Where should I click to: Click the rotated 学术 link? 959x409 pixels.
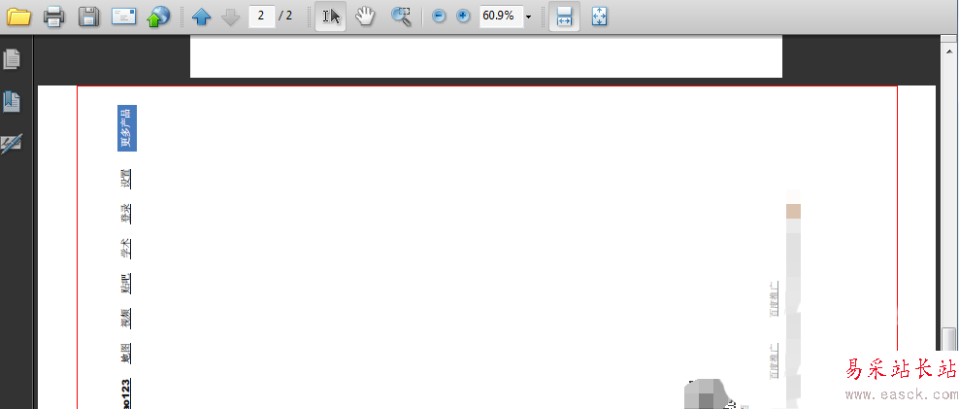click(x=125, y=249)
